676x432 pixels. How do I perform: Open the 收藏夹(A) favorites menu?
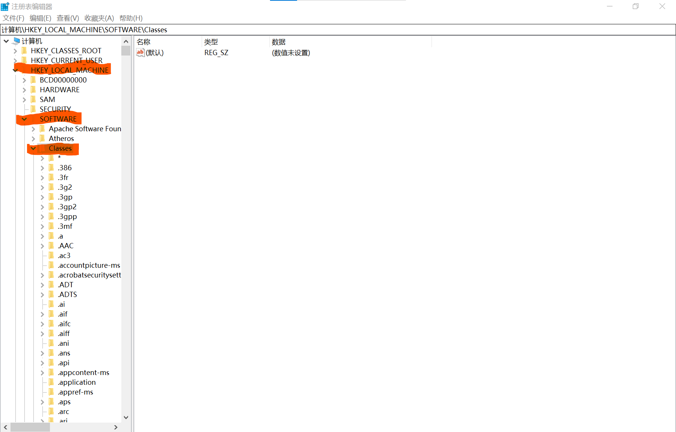(x=99, y=18)
